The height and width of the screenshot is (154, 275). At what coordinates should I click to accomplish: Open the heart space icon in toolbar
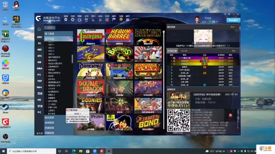[73, 20]
